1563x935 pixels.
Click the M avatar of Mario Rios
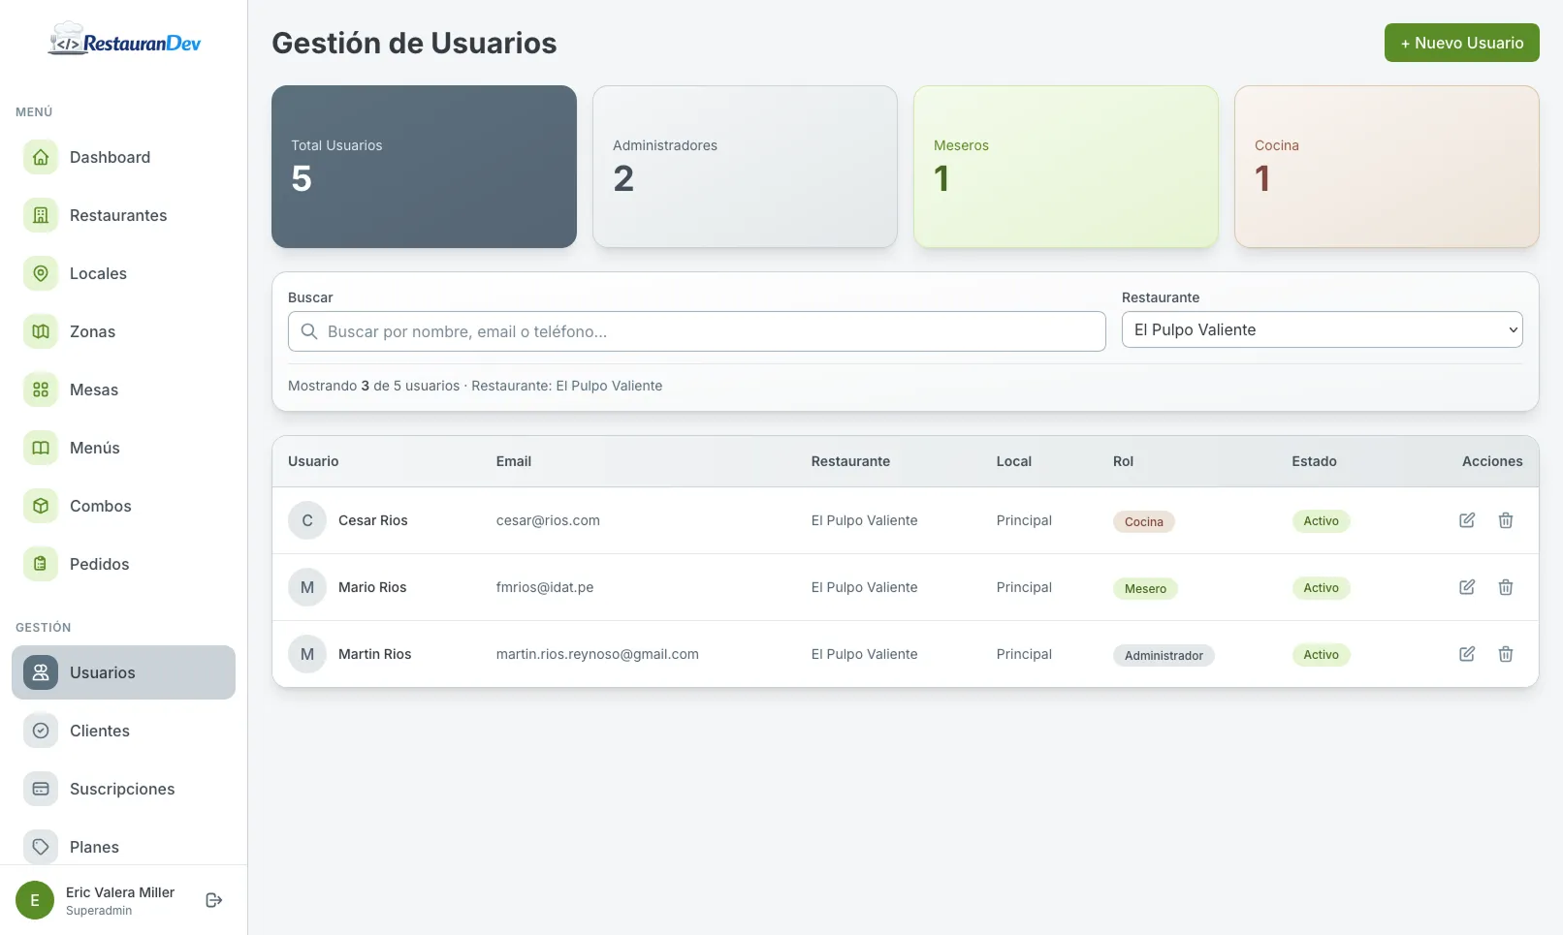307,587
